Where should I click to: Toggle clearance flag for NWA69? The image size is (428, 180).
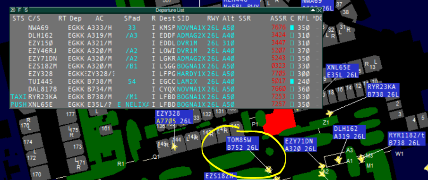tap(292, 27)
